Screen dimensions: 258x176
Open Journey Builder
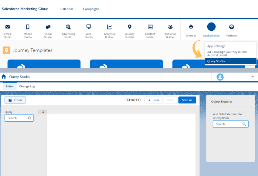click(130, 31)
